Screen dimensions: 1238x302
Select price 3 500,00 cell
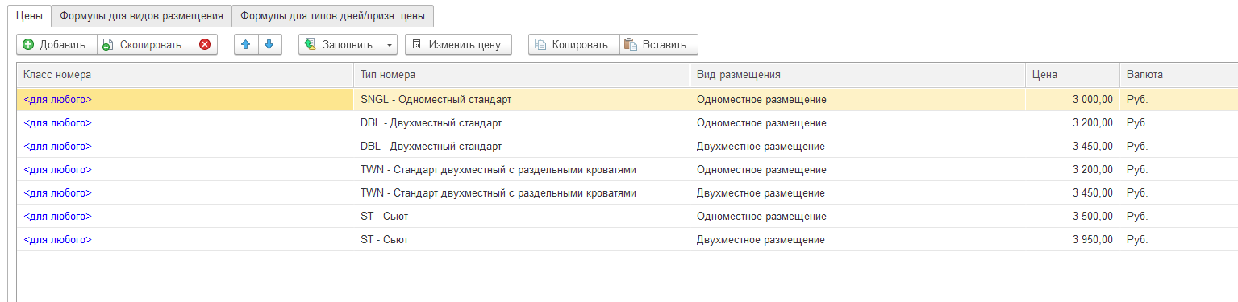(1073, 217)
